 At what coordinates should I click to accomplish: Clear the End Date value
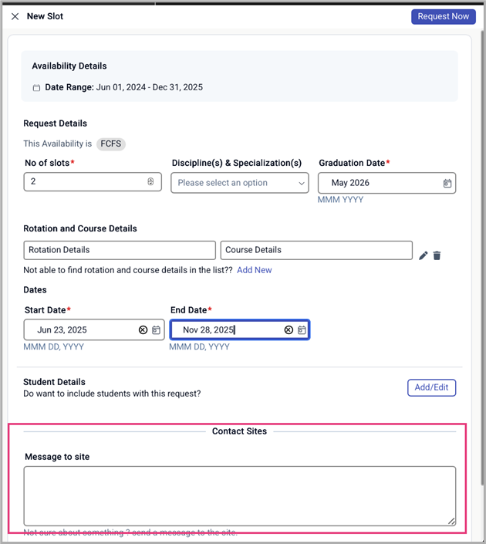tap(289, 330)
